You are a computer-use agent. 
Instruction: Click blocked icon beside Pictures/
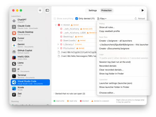[61, 48]
